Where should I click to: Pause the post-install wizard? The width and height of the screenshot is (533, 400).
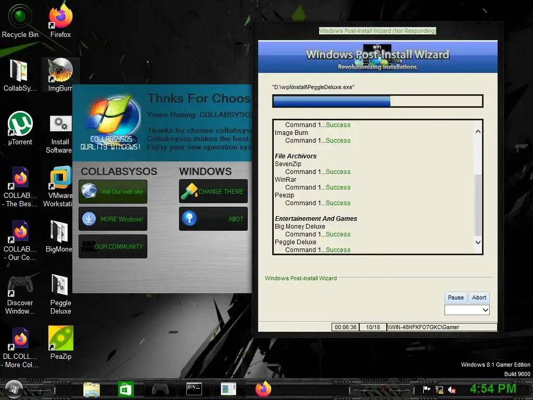pyautogui.click(x=455, y=297)
